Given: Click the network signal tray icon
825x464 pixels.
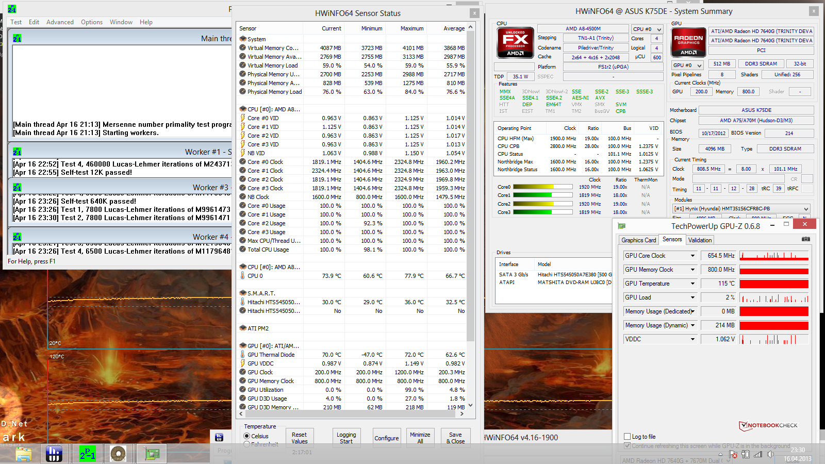Looking at the screenshot, I should (x=758, y=454).
